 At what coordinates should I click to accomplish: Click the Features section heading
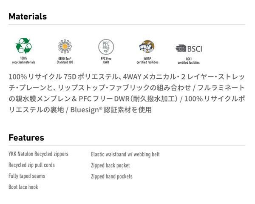pos(26,138)
